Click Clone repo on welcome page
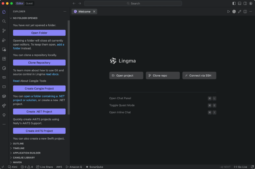The width and height of the screenshot is (255, 169). pos(163,76)
